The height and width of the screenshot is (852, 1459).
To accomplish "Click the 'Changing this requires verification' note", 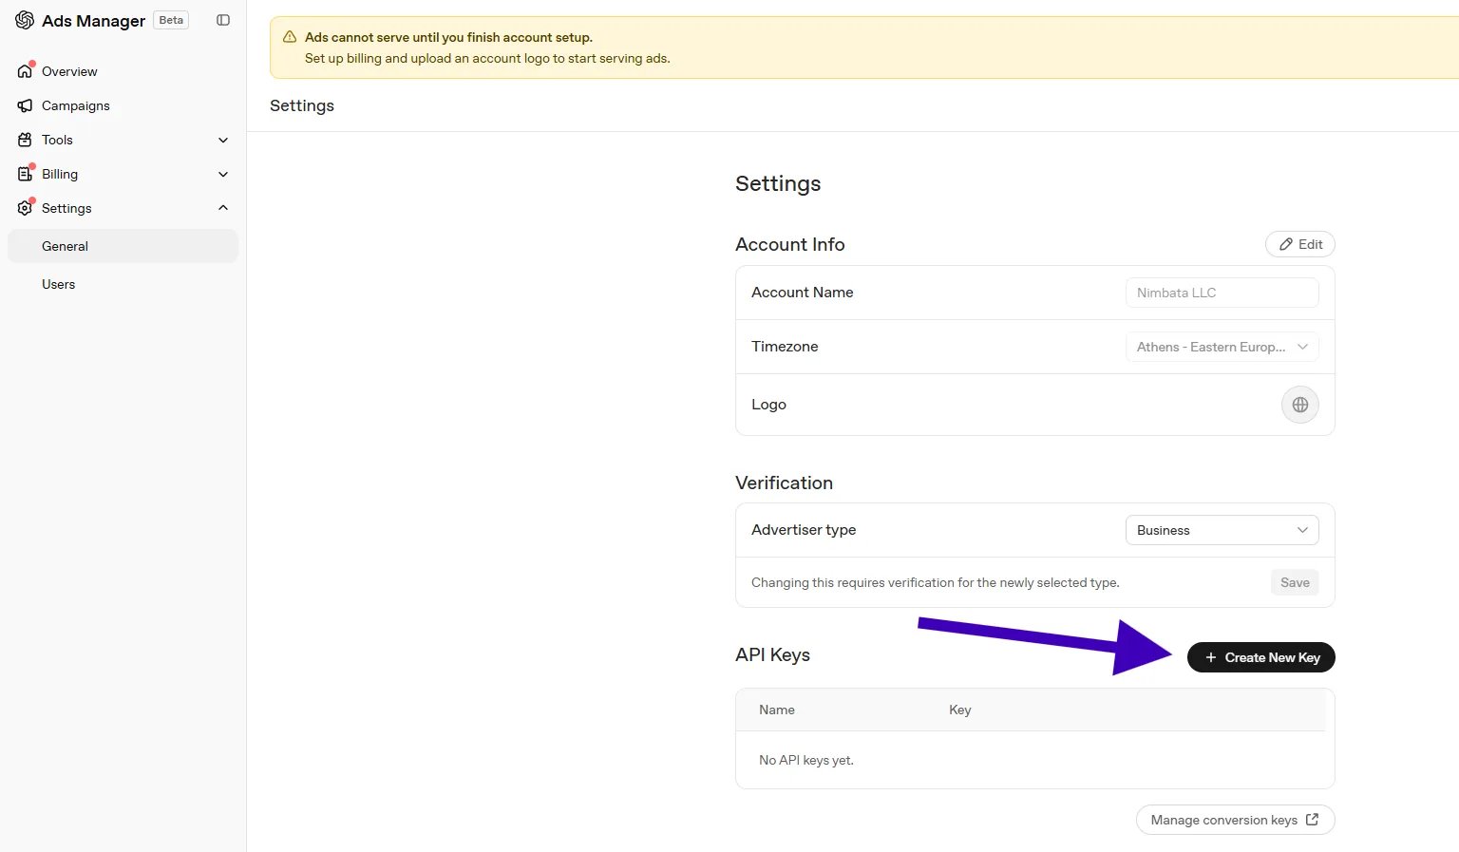I will pos(936,582).
